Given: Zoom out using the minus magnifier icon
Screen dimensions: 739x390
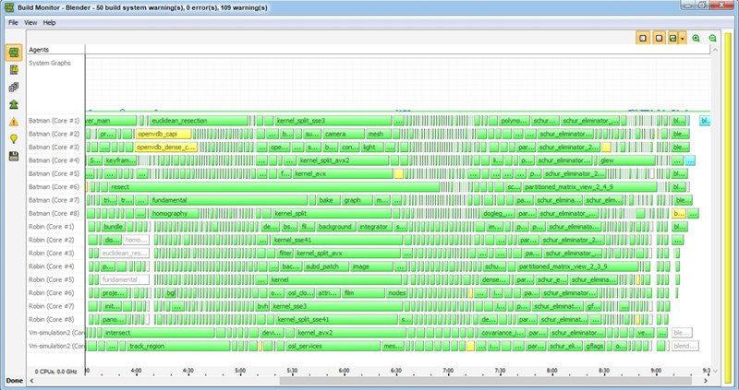Looking at the screenshot, I should tap(712, 38).
